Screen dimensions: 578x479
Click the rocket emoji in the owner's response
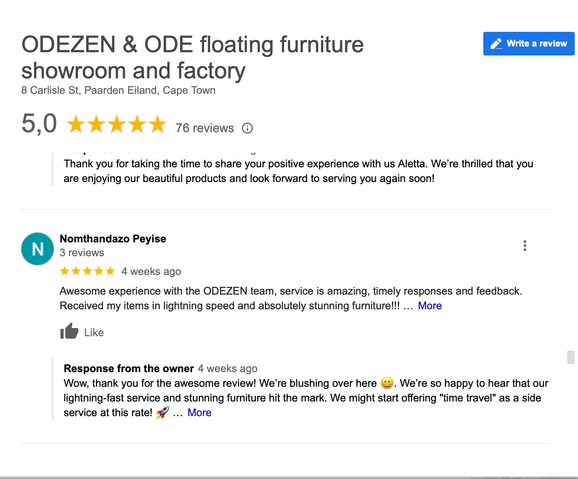[x=162, y=412]
